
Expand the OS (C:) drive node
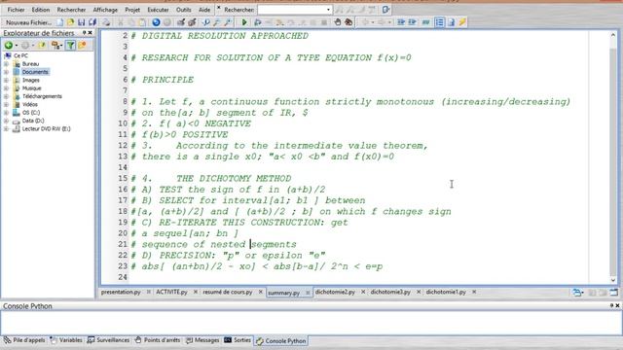[x=6, y=113]
